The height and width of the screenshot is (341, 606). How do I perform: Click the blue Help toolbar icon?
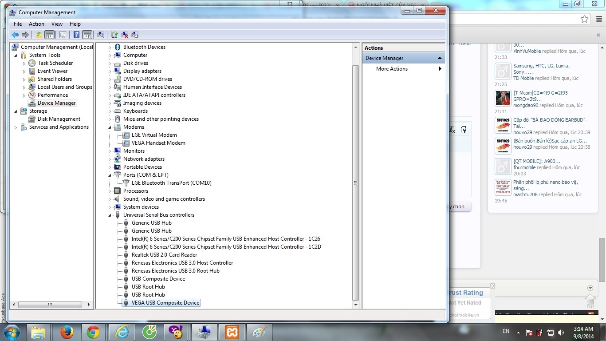tap(76, 35)
